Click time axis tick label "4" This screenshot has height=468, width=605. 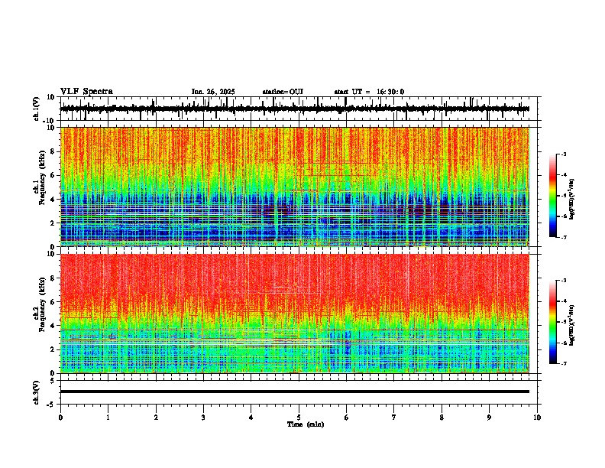251,418
